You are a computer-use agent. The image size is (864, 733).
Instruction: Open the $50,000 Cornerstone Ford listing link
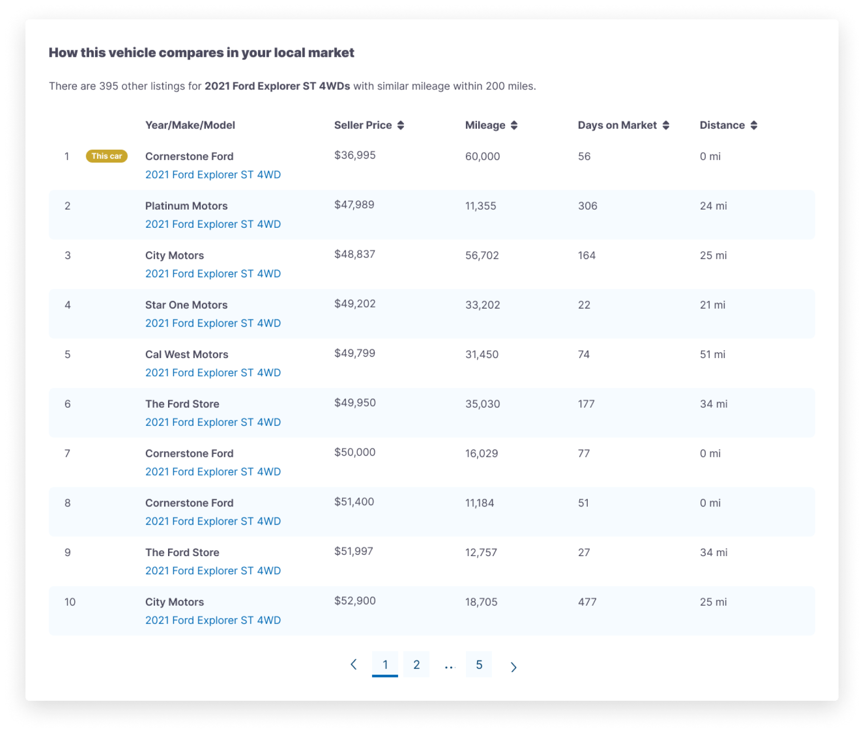(213, 472)
